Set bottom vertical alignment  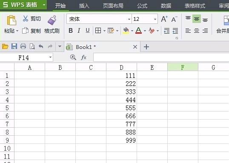point(205,20)
